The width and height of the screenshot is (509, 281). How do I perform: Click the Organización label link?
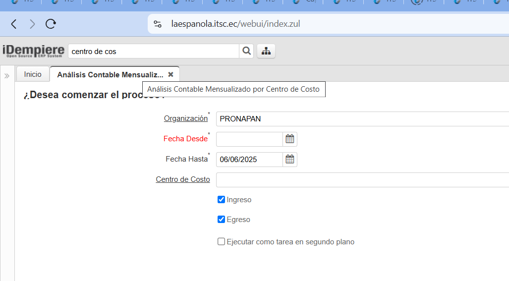click(x=186, y=118)
